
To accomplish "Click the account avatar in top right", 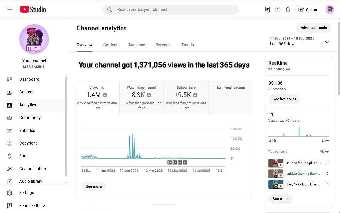I will pyautogui.click(x=330, y=10).
